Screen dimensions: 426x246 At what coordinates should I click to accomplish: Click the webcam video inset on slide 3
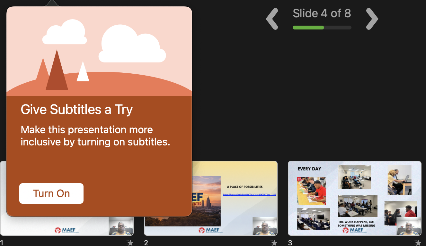point(408,226)
